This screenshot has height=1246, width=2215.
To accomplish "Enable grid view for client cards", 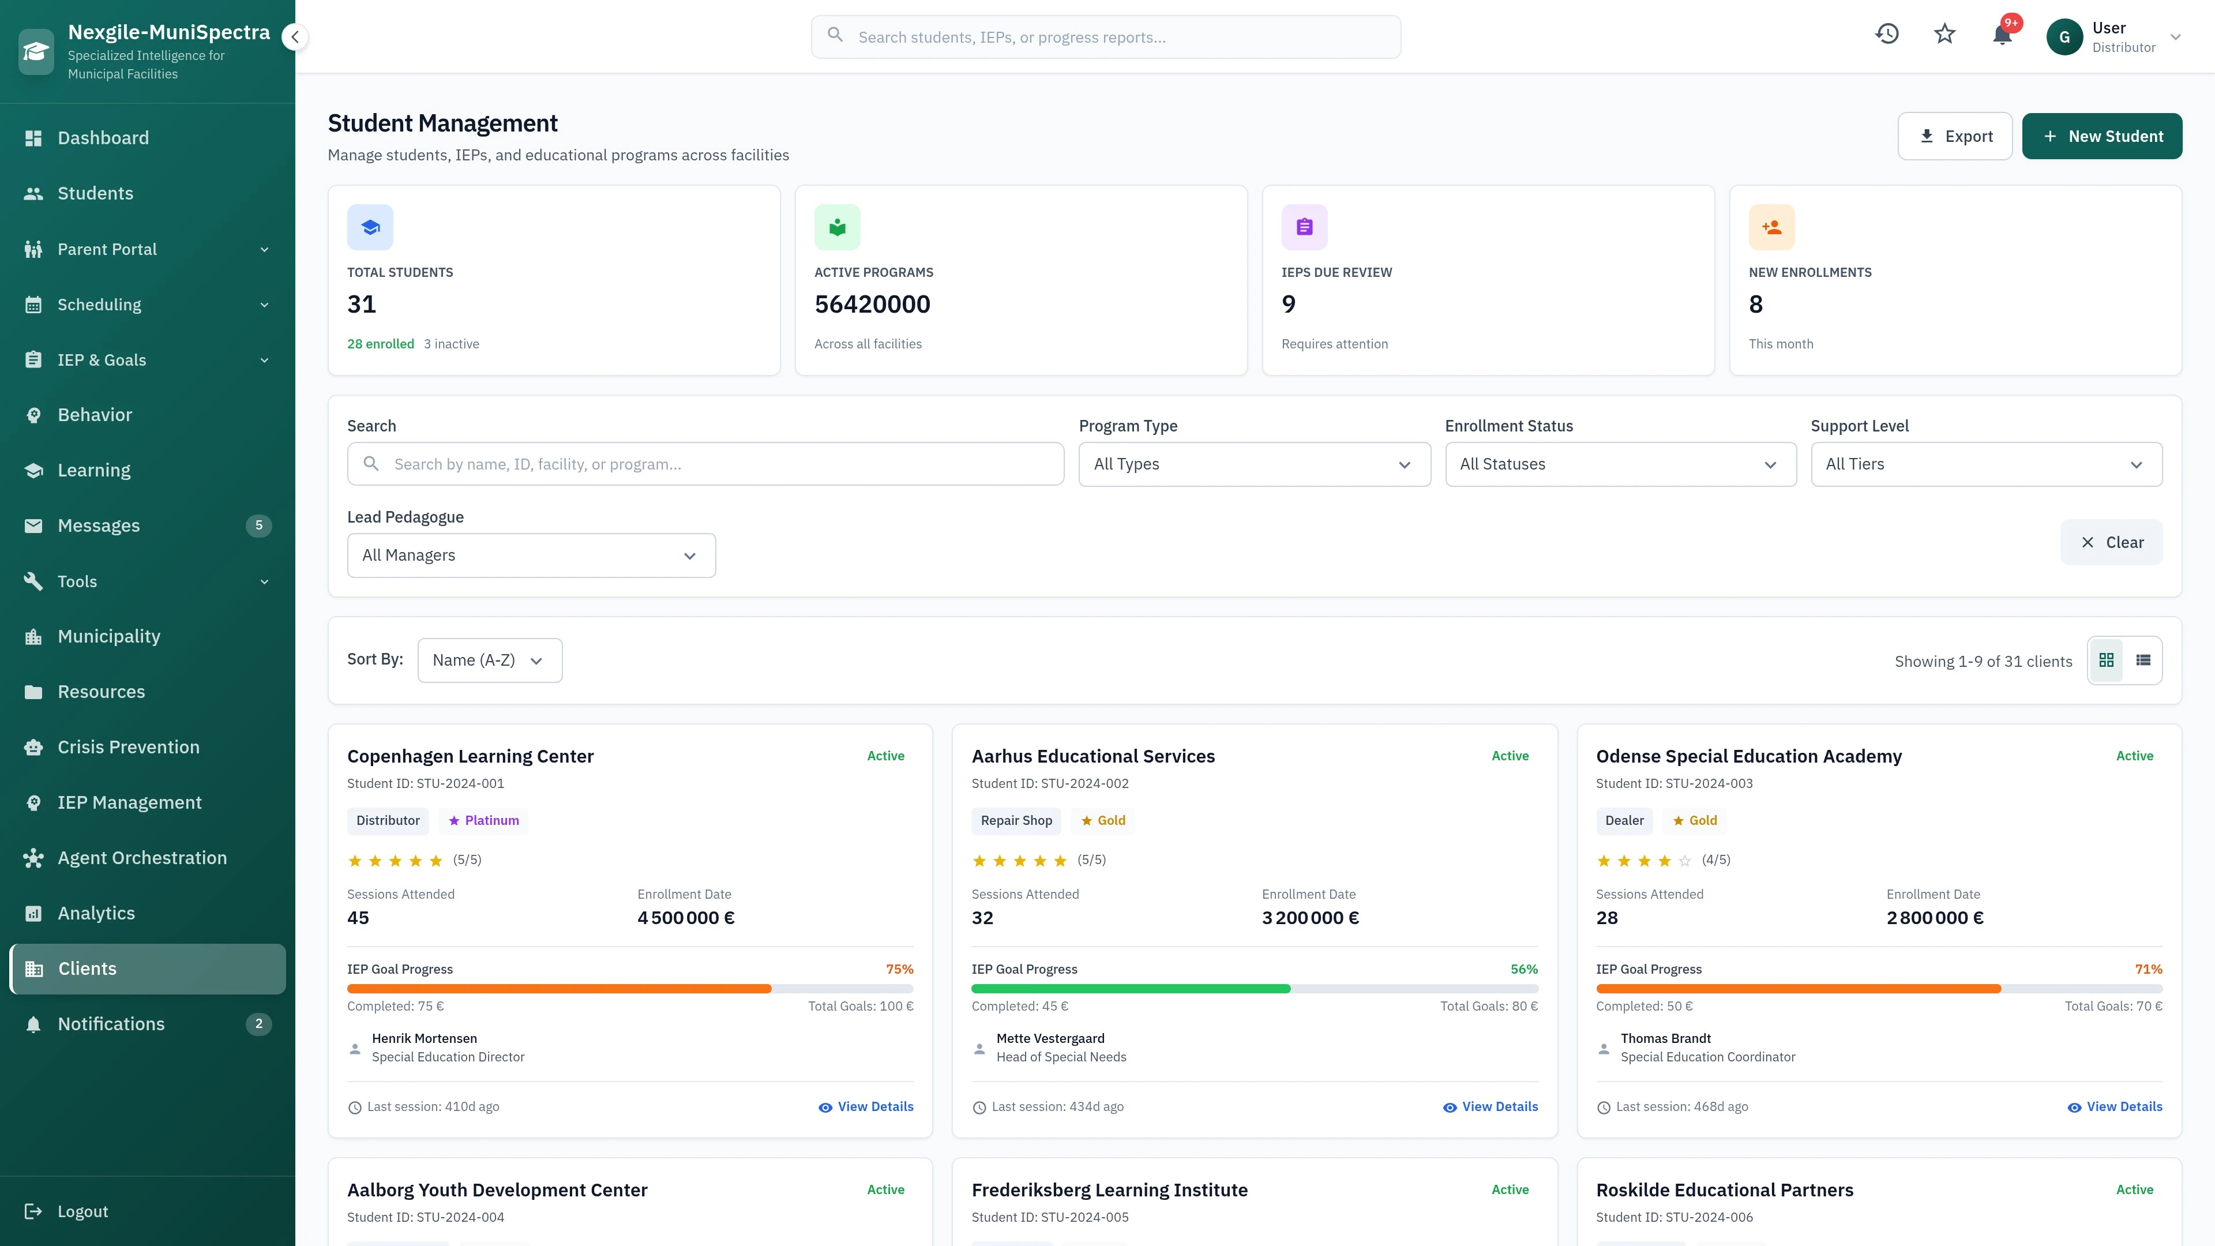I will coord(2107,659).
